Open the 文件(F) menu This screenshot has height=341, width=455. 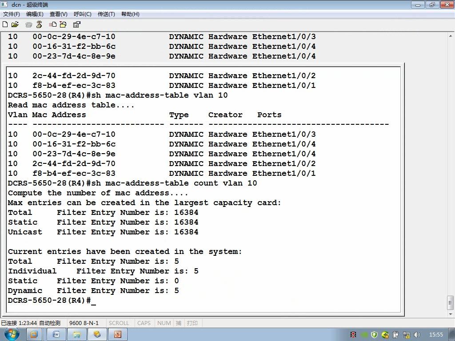pyautogui.click(x=12, y=14)
